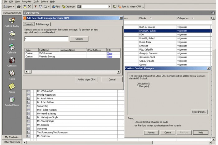Open the My Shortcuts group

tap(12, 137)
